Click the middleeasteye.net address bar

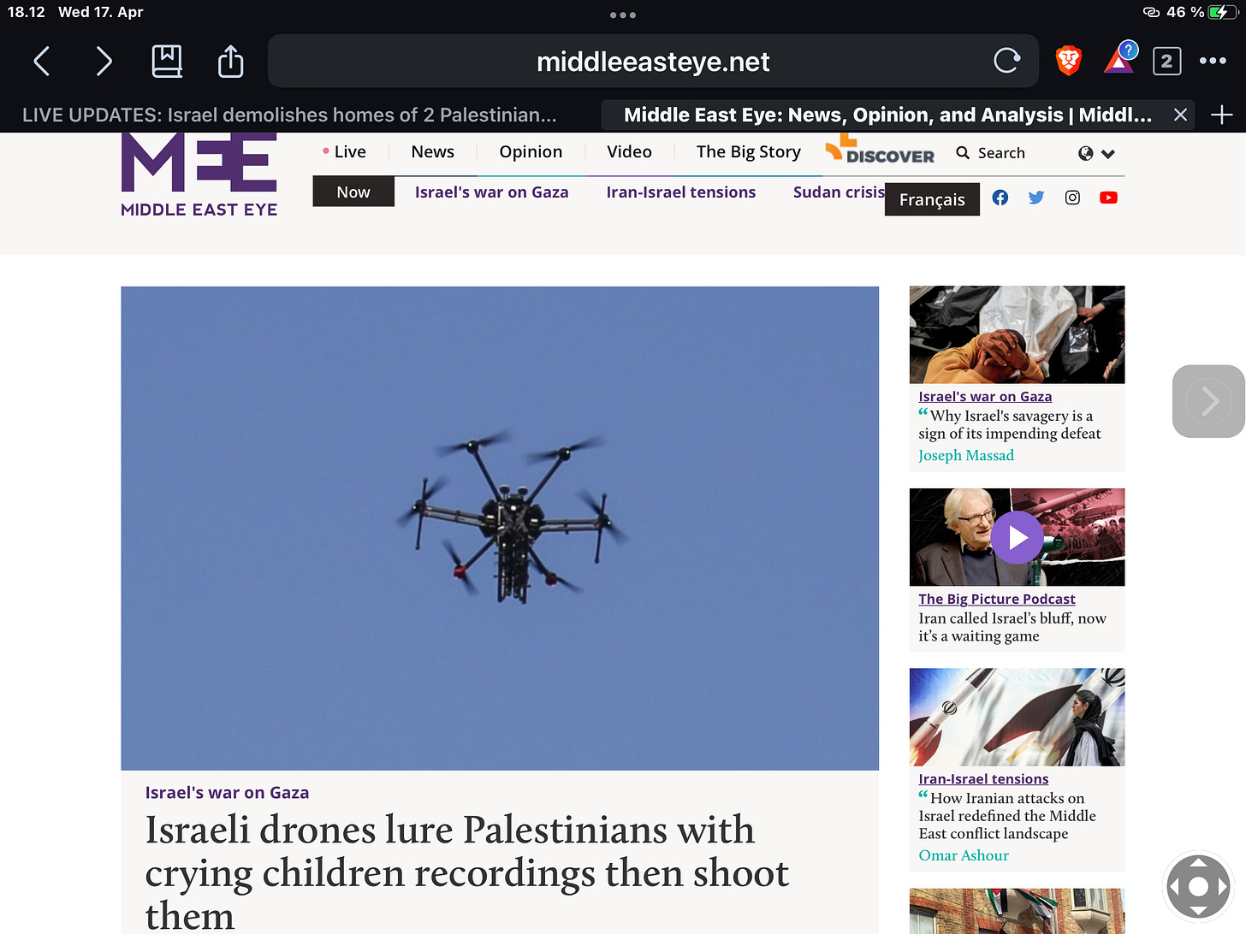653,61
